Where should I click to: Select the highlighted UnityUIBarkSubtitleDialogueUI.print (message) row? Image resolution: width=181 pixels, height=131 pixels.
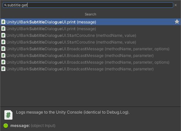[x=90, y=22]
